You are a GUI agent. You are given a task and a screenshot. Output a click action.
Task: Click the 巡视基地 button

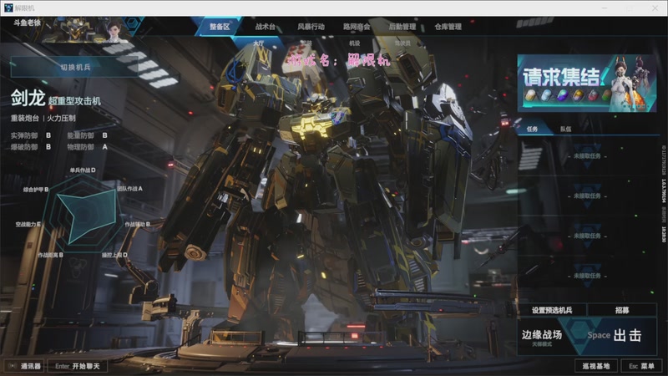(596, 366)
